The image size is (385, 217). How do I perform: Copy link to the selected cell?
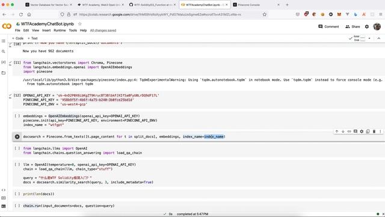[349, 131]
